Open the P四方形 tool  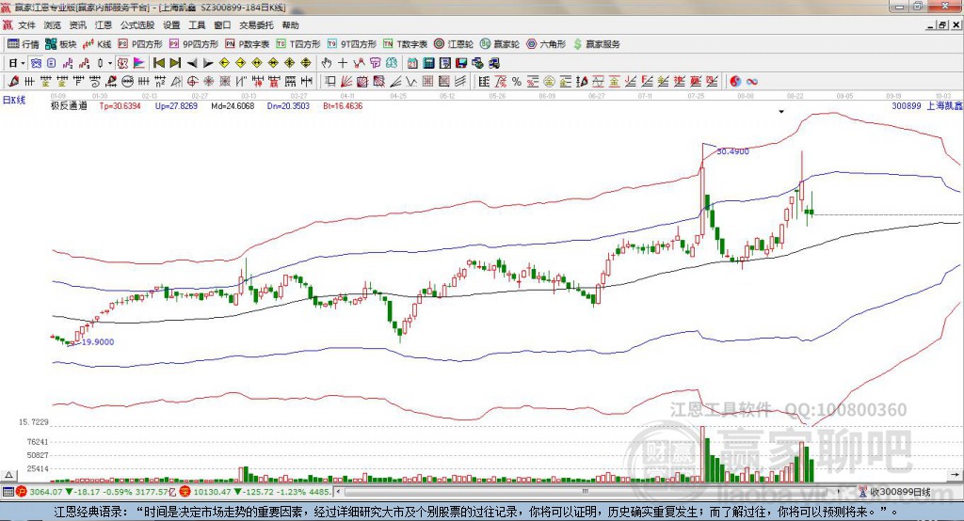(140, 44)
